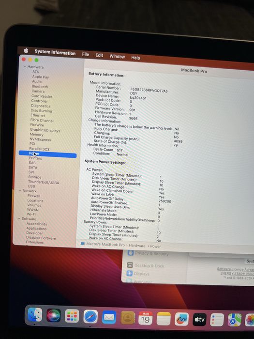Select Applications under Software

36,229
